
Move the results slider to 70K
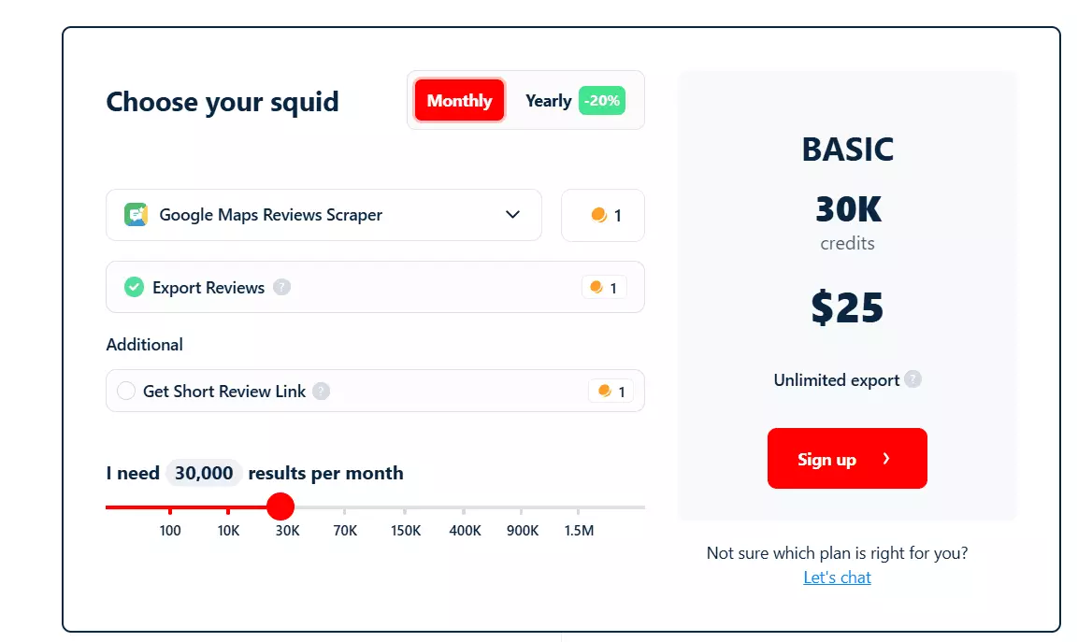point(344,506)
